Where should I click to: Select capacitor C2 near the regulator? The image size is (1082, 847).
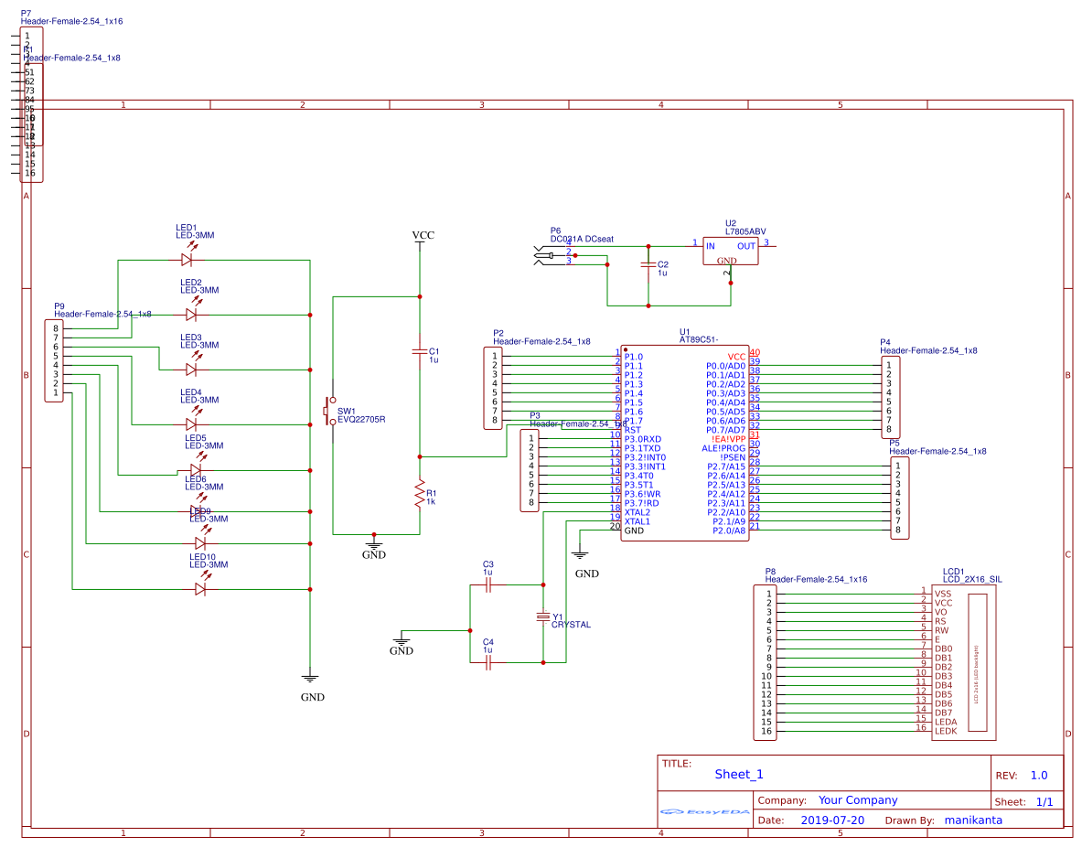648,264
